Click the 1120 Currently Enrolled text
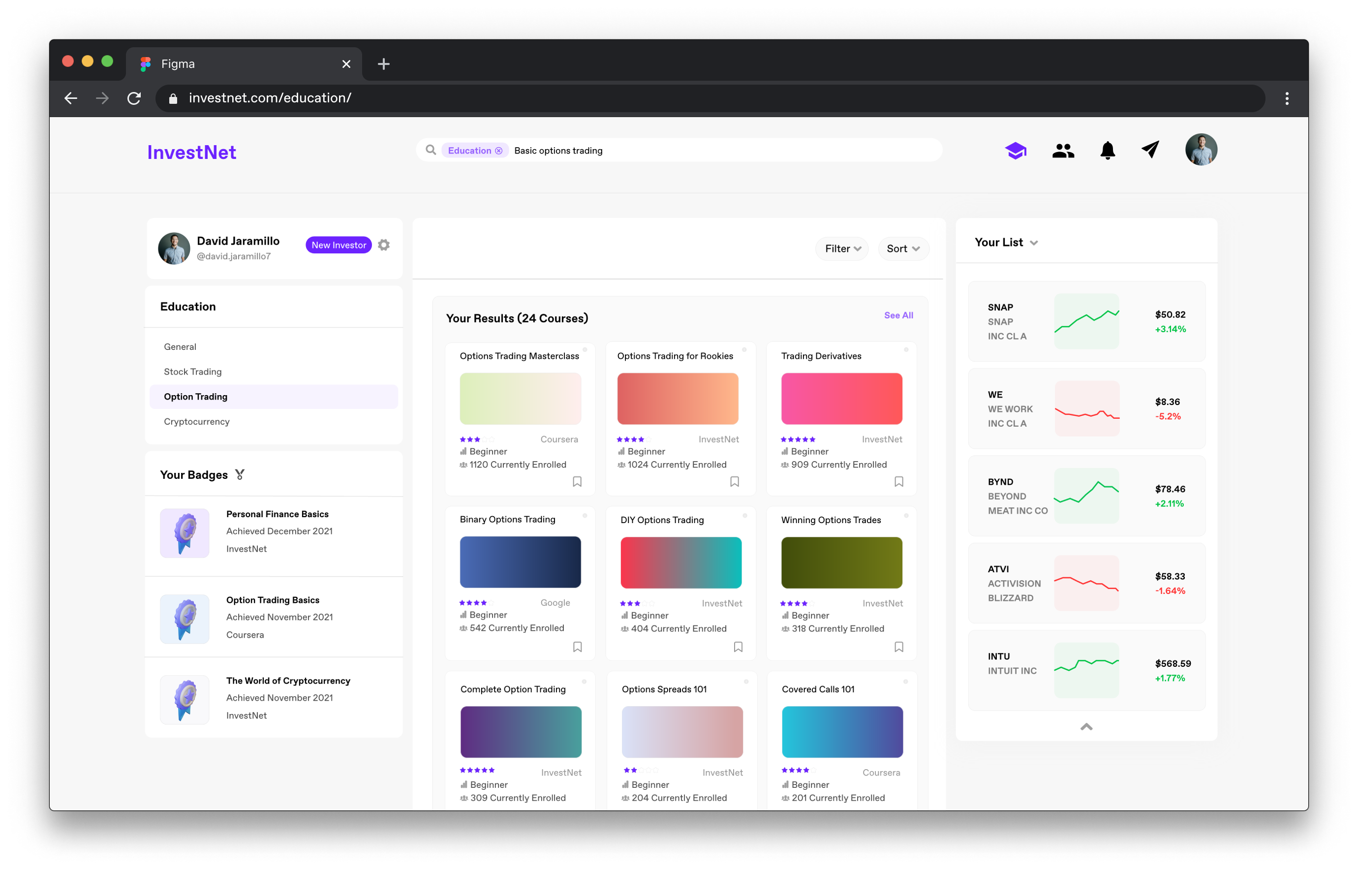The width and height of the screenshot is (1358, 870). (x=518, y=465)
